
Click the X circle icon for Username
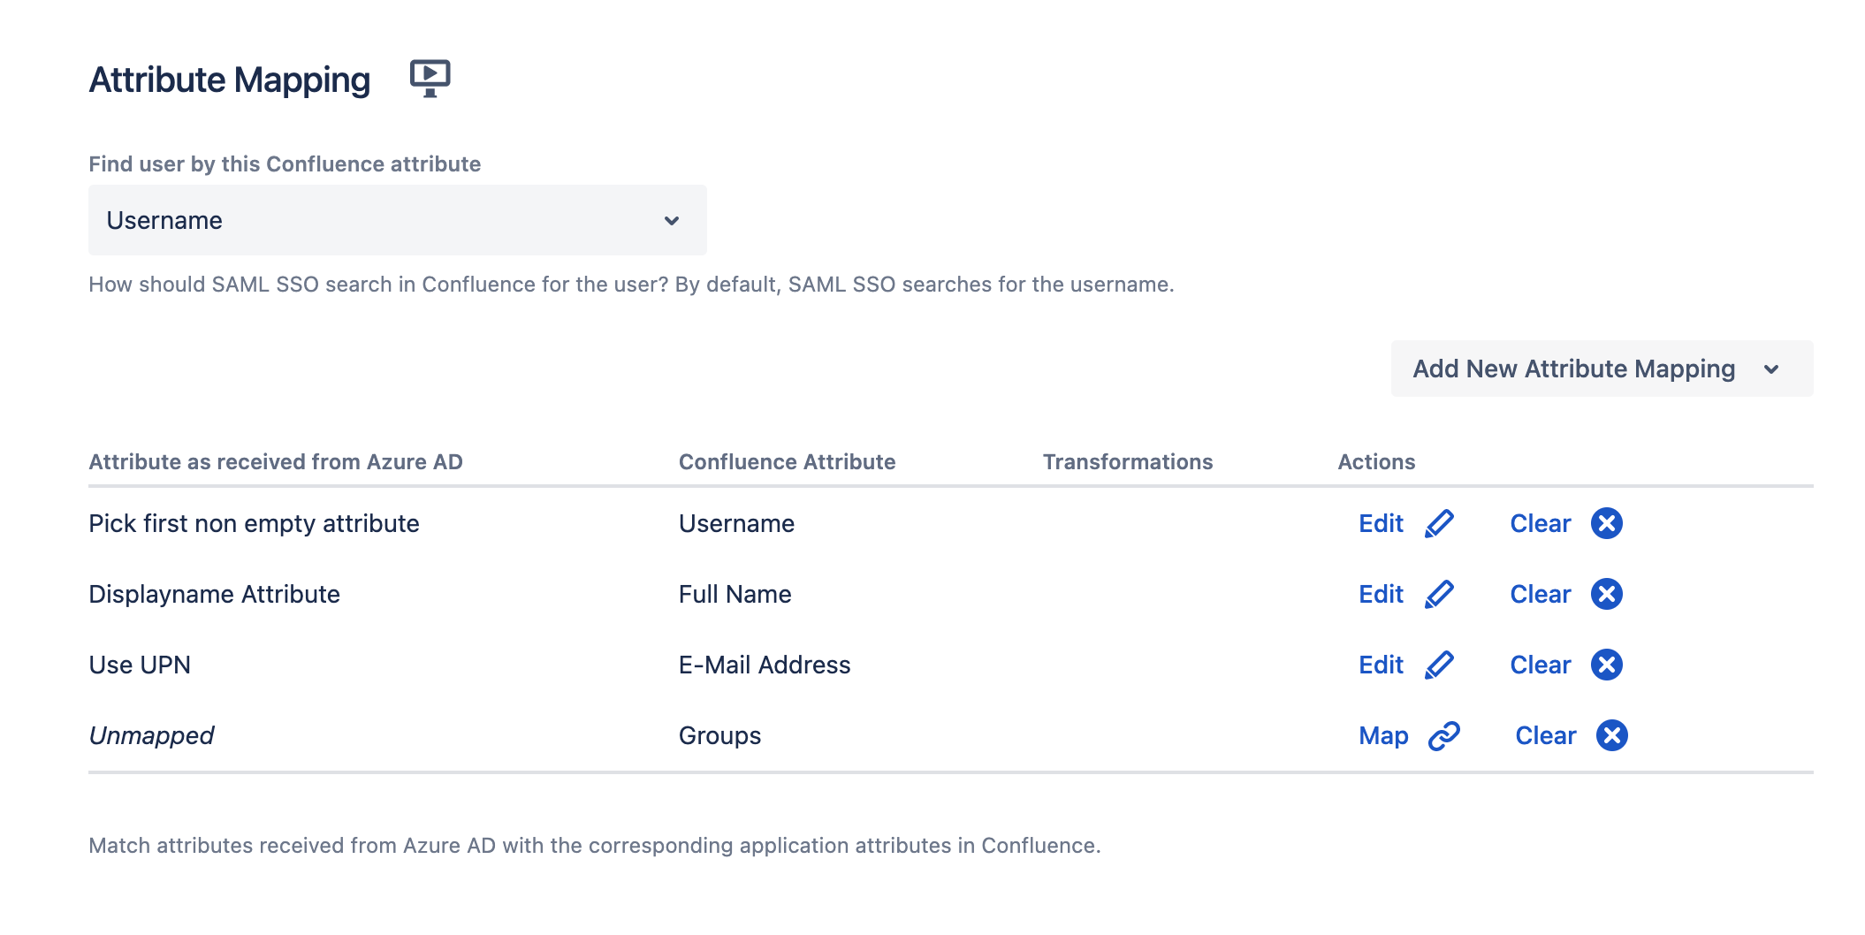coord(1606,523)
